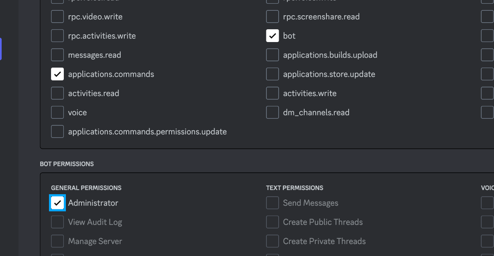Enable the rpc.video.write scope
This screenshot has height=256, width=494.
pos(57,17)
